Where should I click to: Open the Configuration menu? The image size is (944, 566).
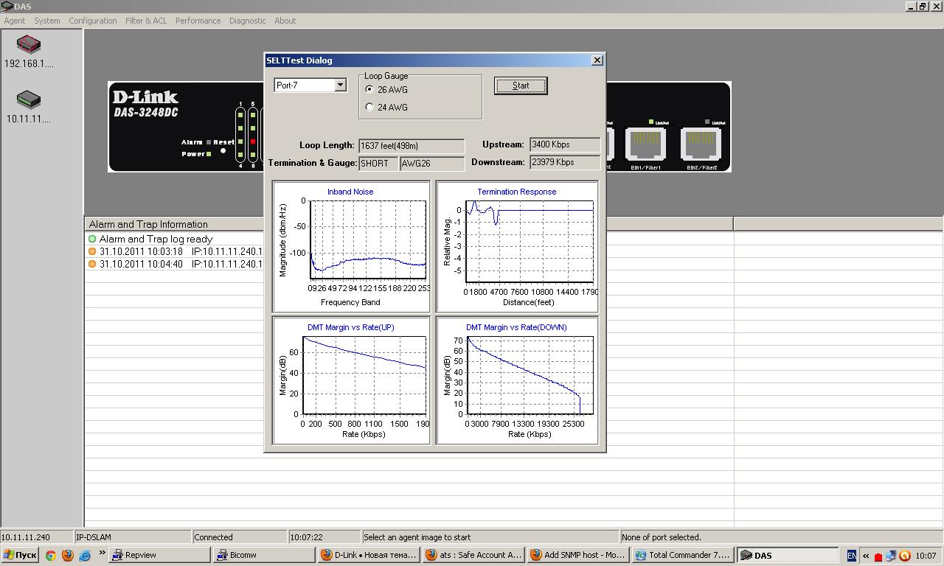(92, 21)
